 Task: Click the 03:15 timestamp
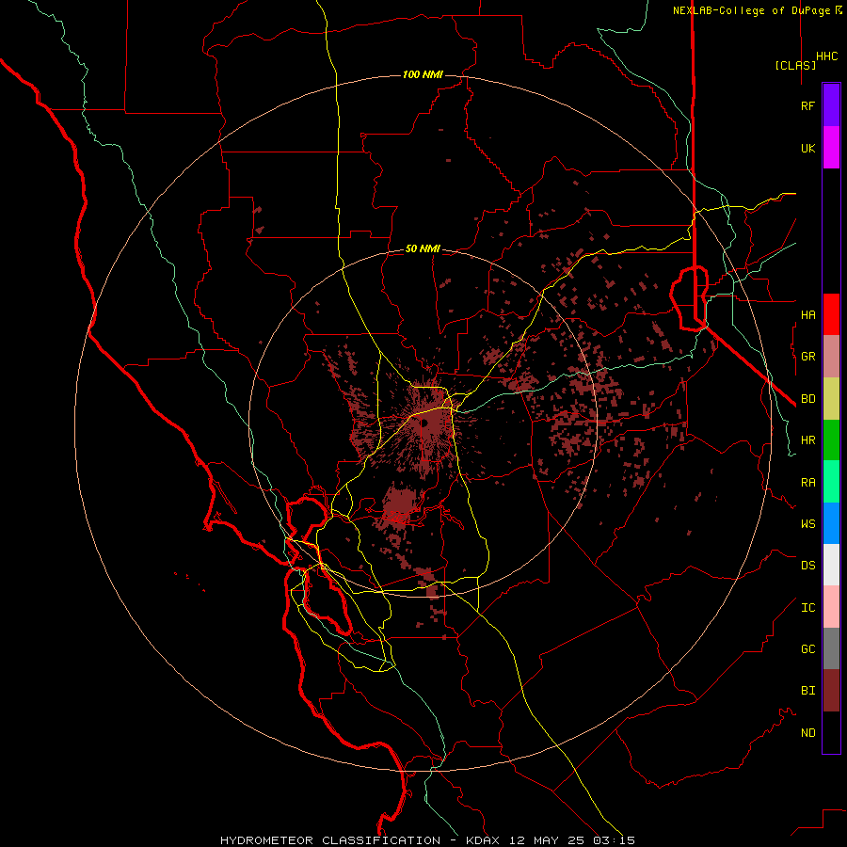(x=615, y=840)
